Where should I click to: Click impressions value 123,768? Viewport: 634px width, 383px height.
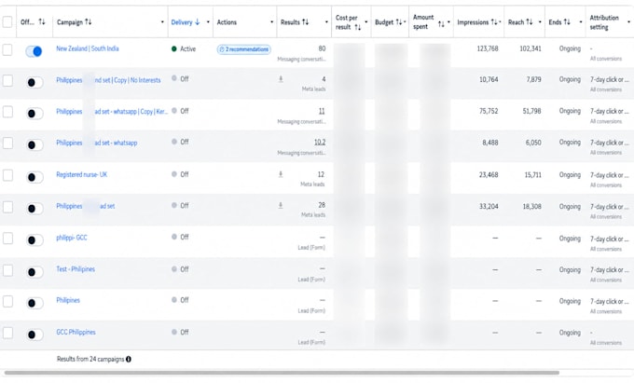(488, 48)
